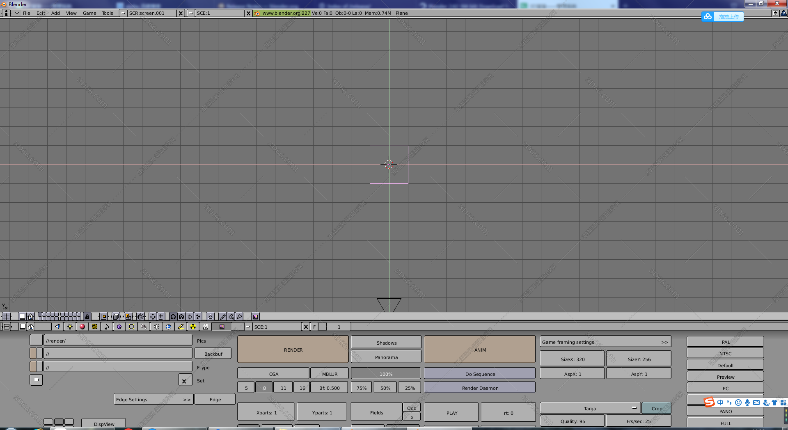Image resolution: width=788 pixels, height=430 pixels.
Task: Open the Lamp buttons panel
Action: (70, 327)
